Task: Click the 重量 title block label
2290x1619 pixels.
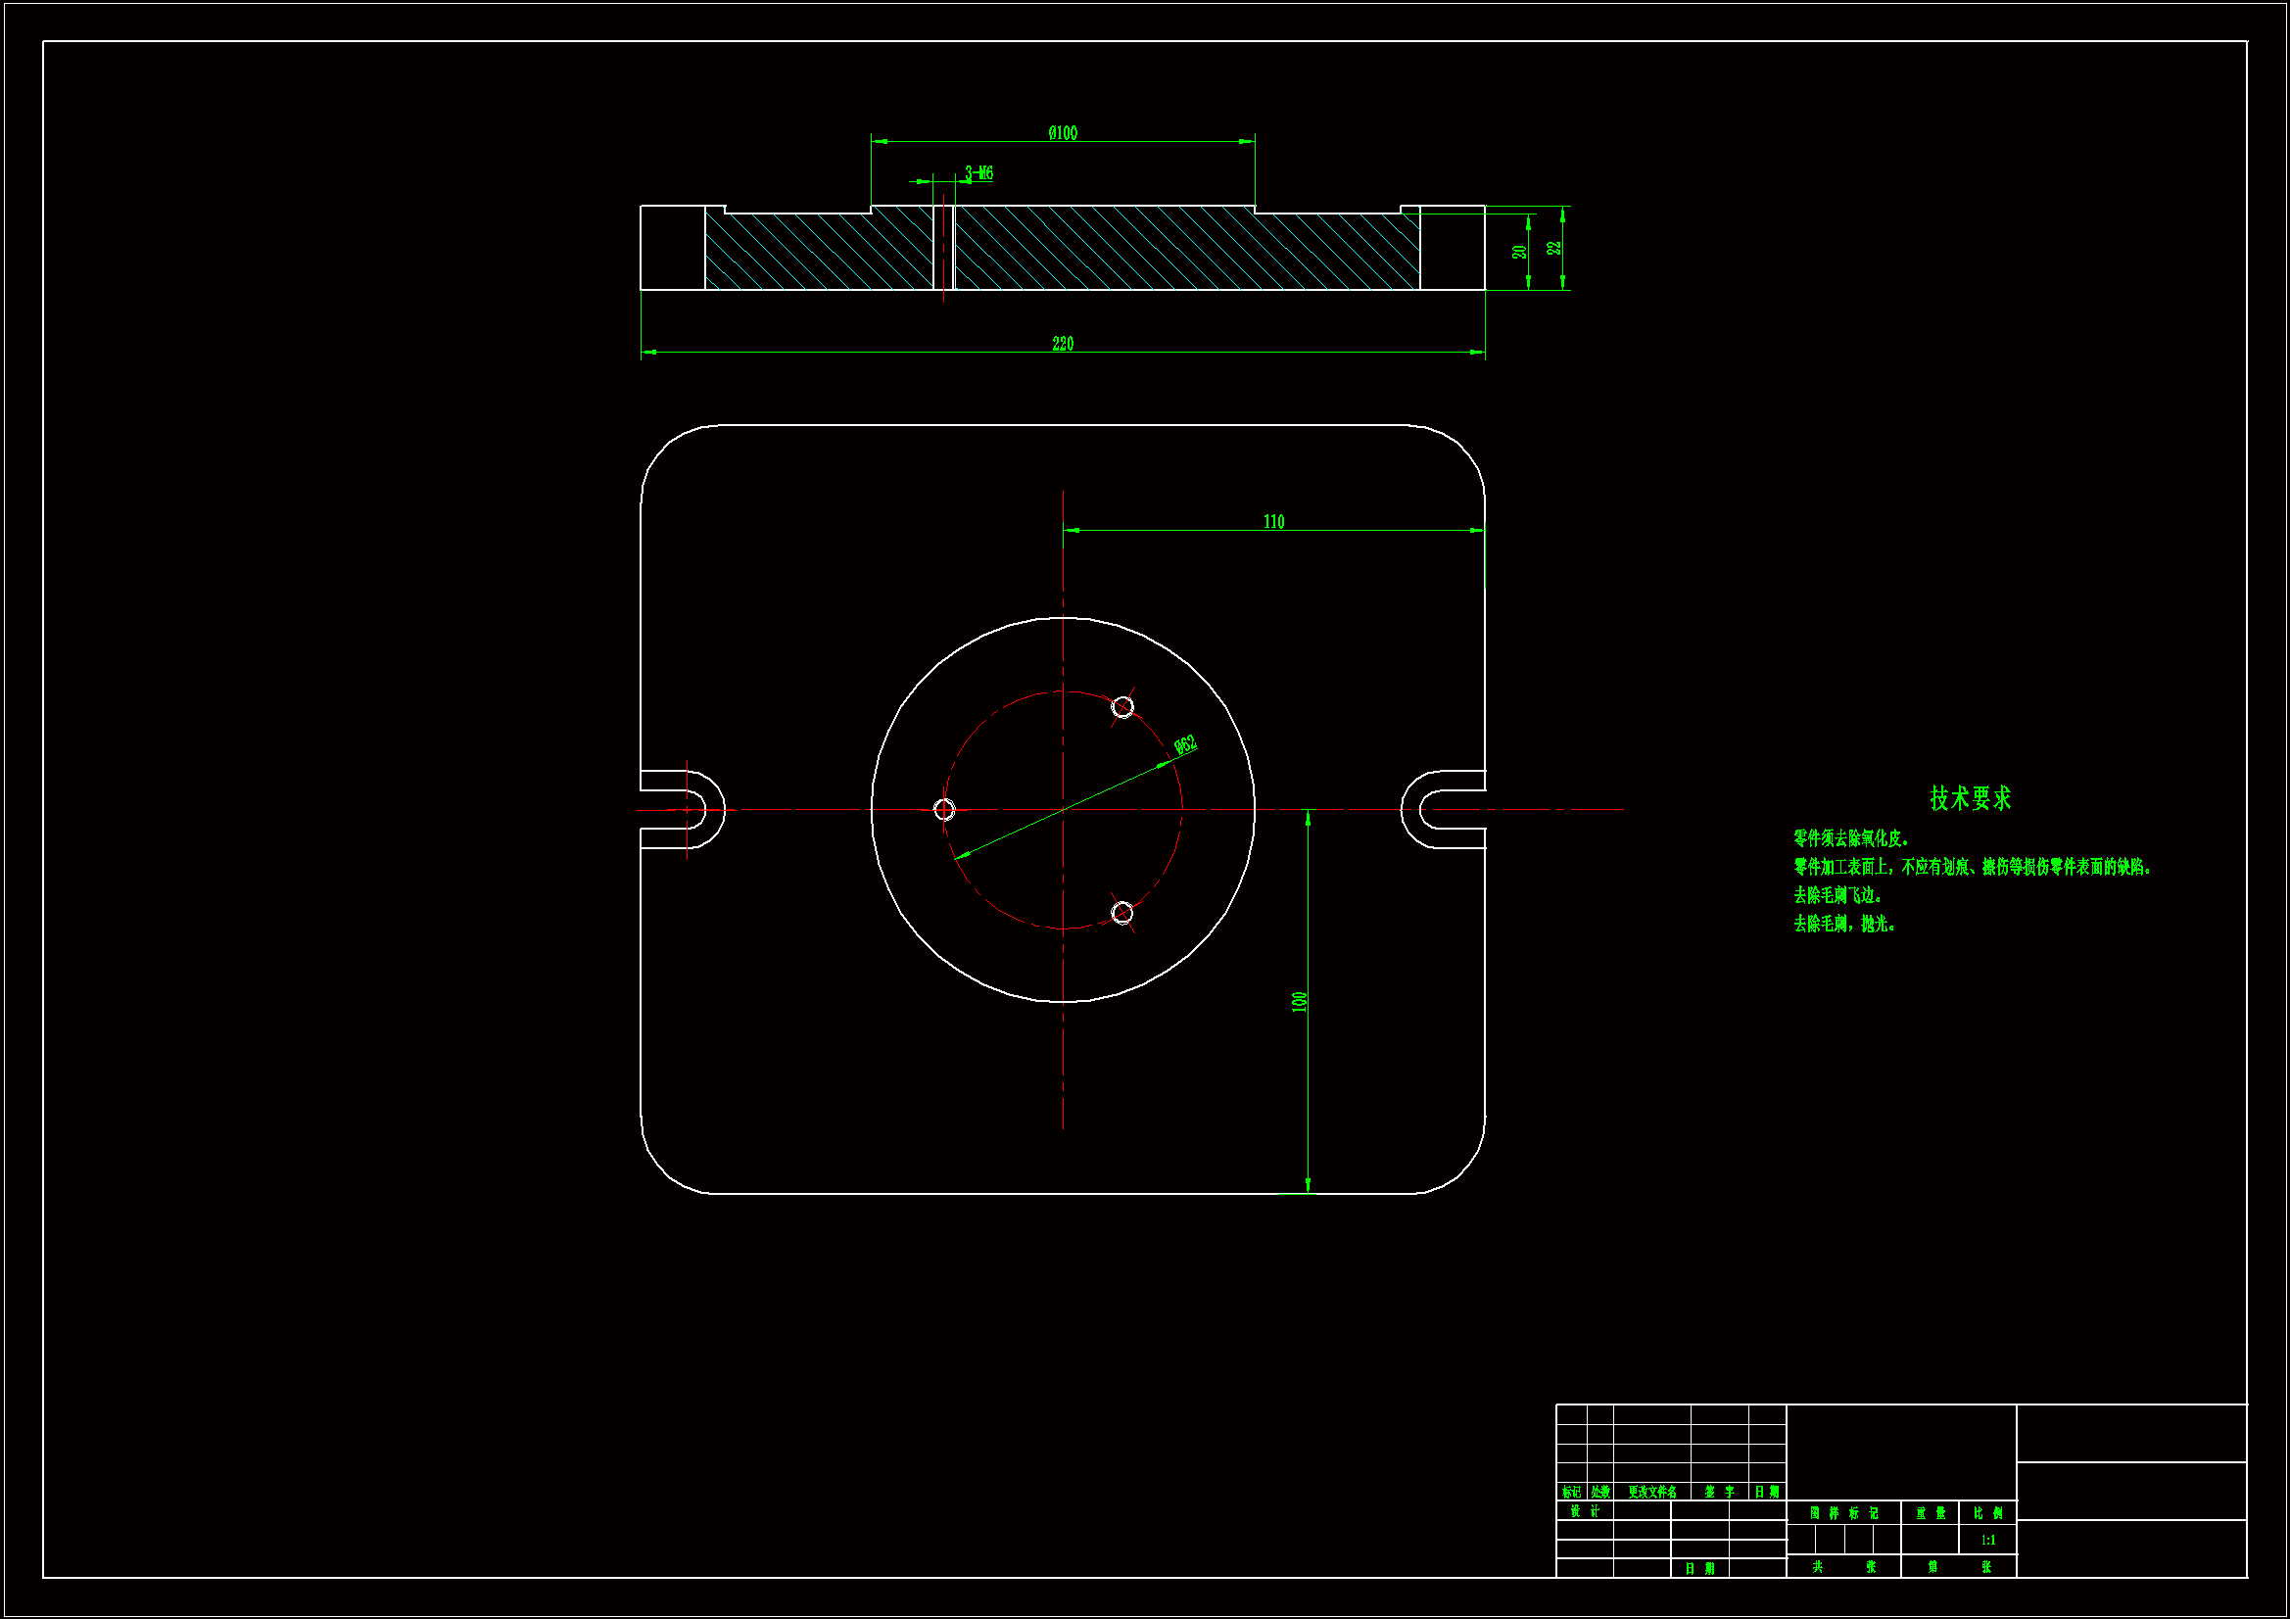Action: point(1930,1513)
